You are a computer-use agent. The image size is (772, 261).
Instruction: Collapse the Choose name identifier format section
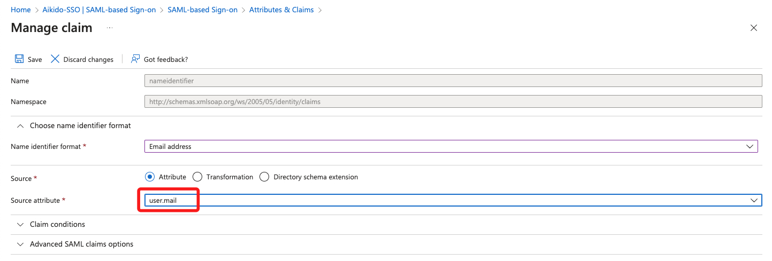tap(20, 125)
